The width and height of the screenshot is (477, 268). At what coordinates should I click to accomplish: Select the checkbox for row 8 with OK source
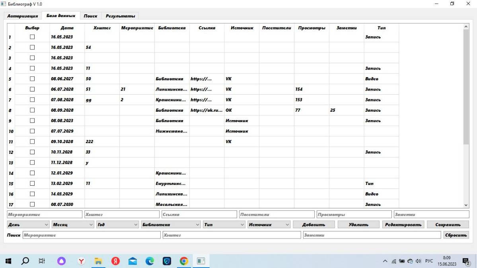(32, 110)
